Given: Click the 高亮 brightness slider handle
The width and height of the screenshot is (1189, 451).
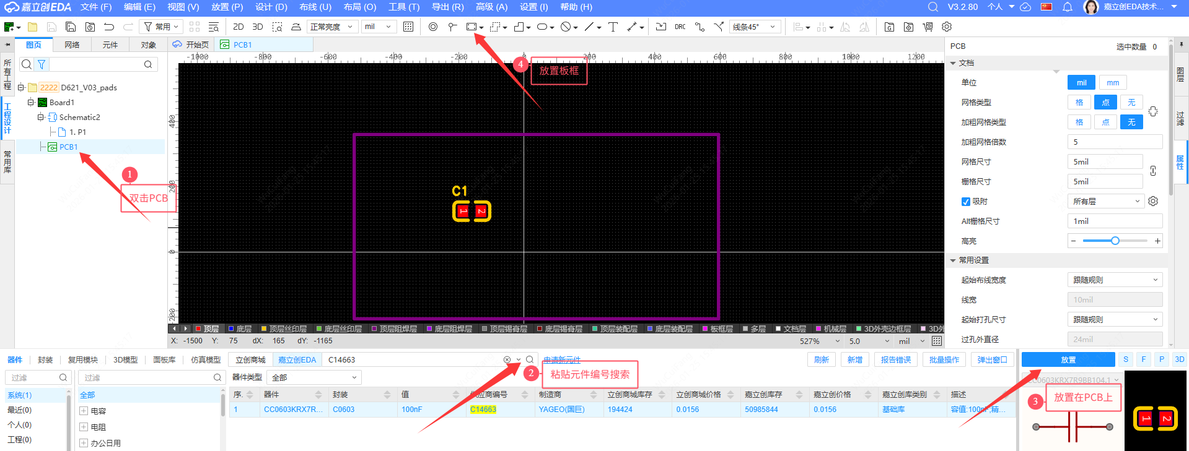Looking at the screenshot, I should tap(1115, 241).
